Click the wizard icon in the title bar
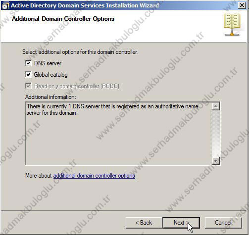Viewport: 249px width, 235px height. click(x=5, y=6)
